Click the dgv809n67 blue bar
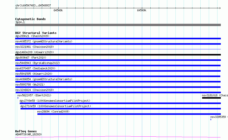This screenshot has height=140, width=228. pyautogui.click(x=118, y=60)
